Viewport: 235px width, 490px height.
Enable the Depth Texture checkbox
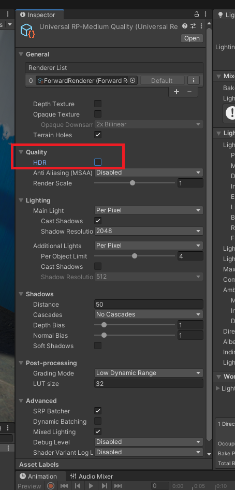[x=98, y=104]
